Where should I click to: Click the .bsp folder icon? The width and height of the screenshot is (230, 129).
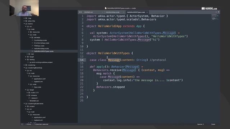26,18
